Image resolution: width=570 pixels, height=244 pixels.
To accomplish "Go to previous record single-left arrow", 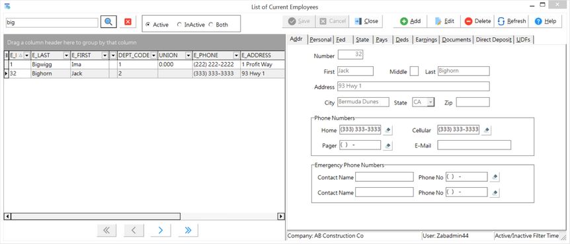I will click(x=134, y=230).
